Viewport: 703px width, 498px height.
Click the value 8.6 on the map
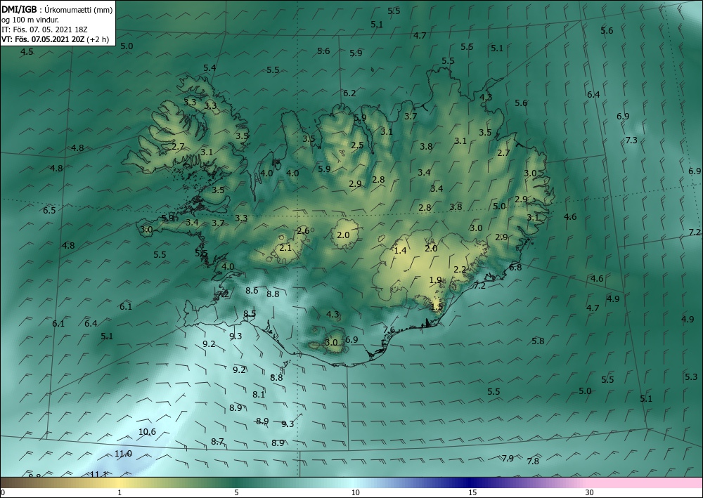tap(252, 291)
